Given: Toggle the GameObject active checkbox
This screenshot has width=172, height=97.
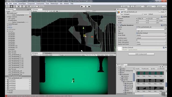Looking at the screenshot, I should [122, 12].
